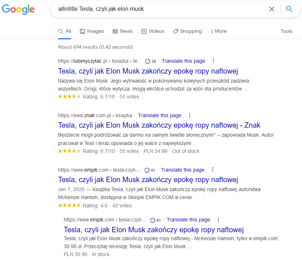Open the Tools button
The height and width of the screenshot is (260, 302).
[x=286, y=31]
